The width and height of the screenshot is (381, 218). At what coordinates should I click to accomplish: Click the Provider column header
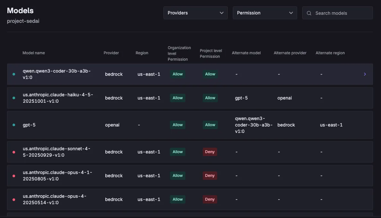tap(111, 53)
